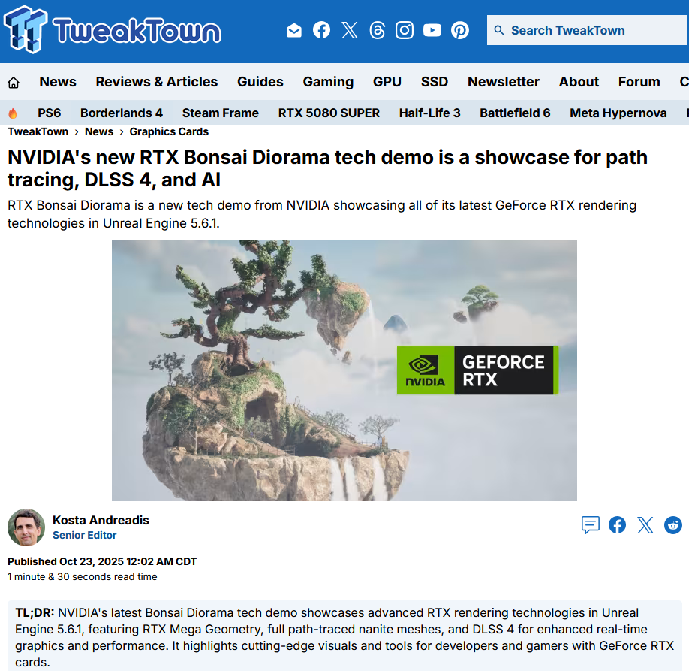Open the Half-Life 3 trending topic
689x671 pixels.
click(x=429, y=113)
